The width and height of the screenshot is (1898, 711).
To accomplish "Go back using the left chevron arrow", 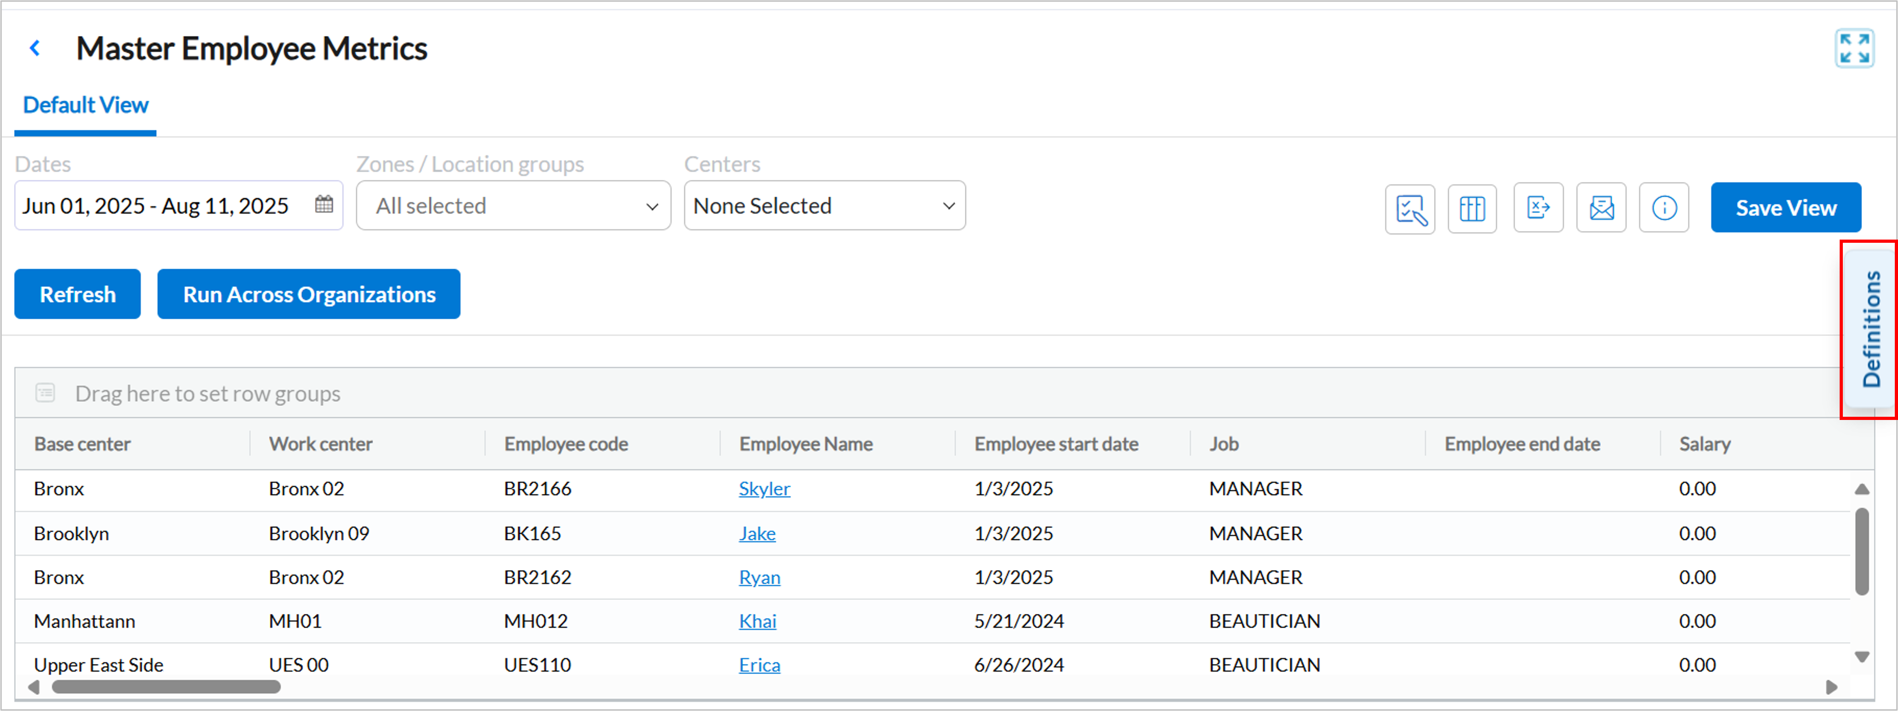I will click(x=35, y=49).
